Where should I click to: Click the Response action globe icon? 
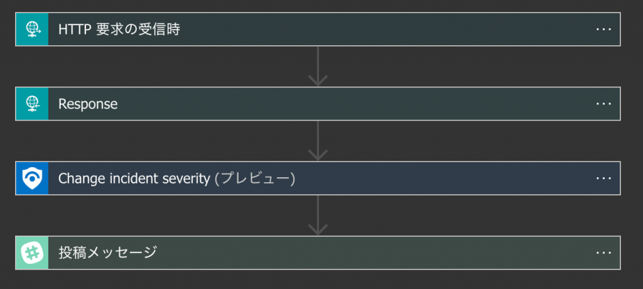coord(33,104)
